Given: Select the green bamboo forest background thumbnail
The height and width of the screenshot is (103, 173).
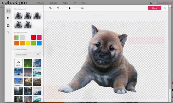Looking at the screenshot, I should click(28, 63).
